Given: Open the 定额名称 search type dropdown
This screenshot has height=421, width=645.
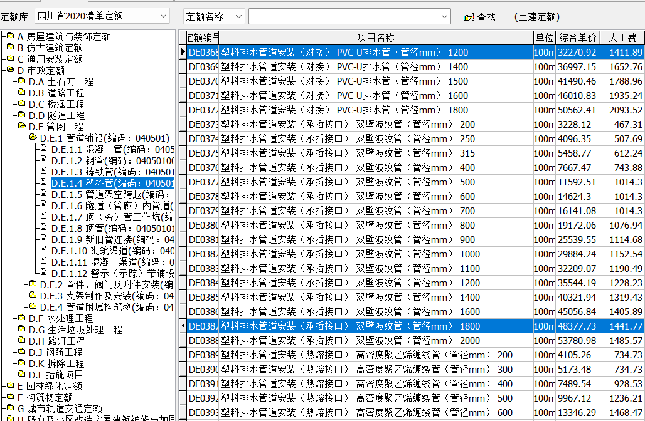Looking at the screenshot, I should (x=214, y=16).
